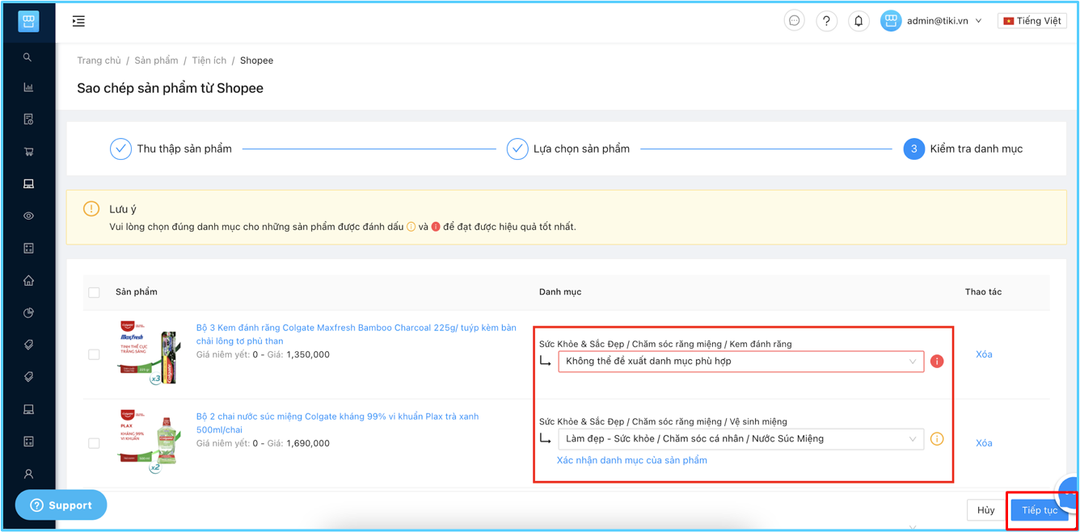Click the Colgate Plax mouthwash product thumbnail

150,441
